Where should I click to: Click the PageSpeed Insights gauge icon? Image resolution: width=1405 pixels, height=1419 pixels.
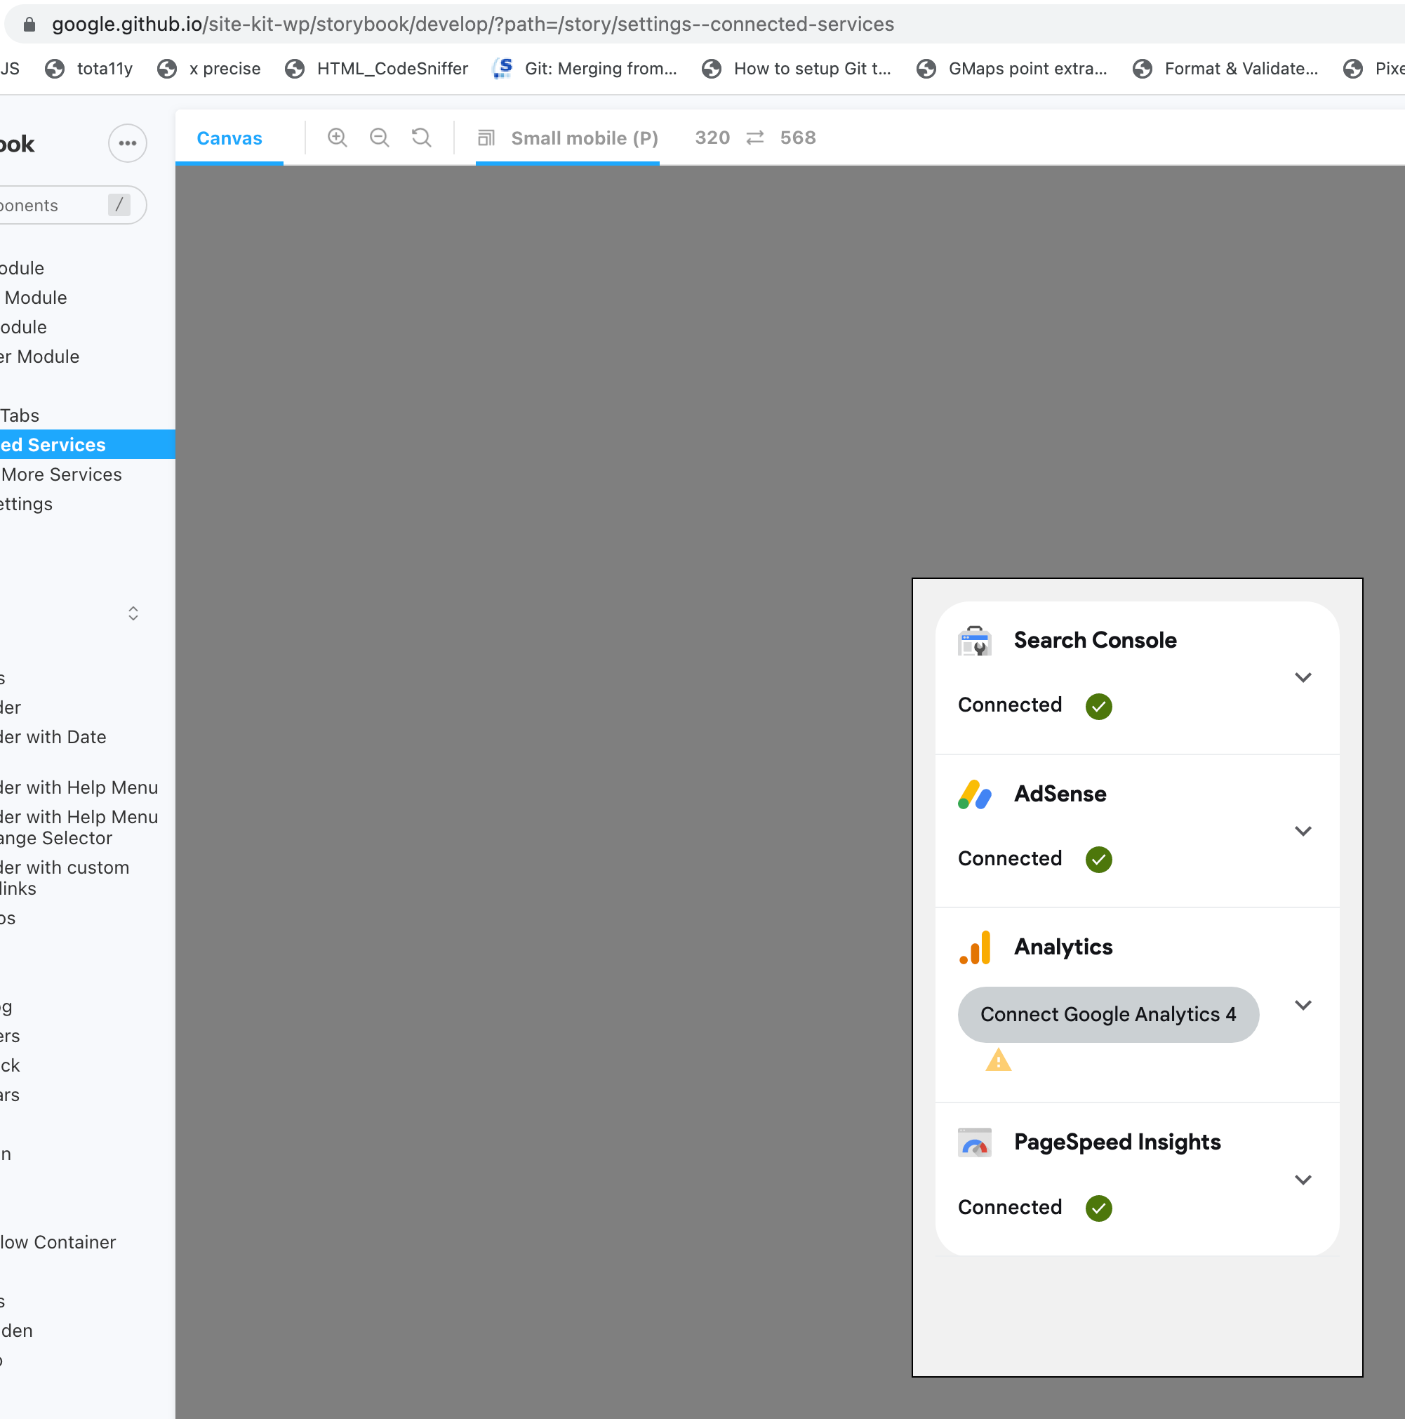974,1142
